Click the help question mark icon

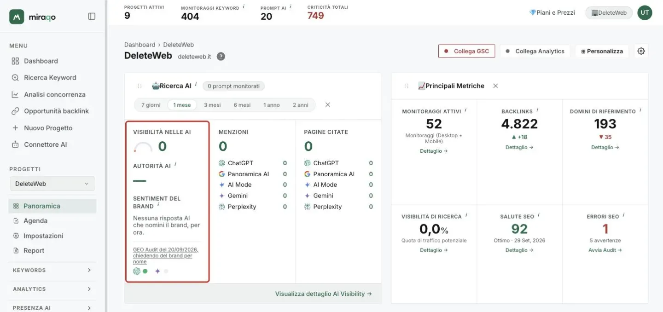pos(221,57)
